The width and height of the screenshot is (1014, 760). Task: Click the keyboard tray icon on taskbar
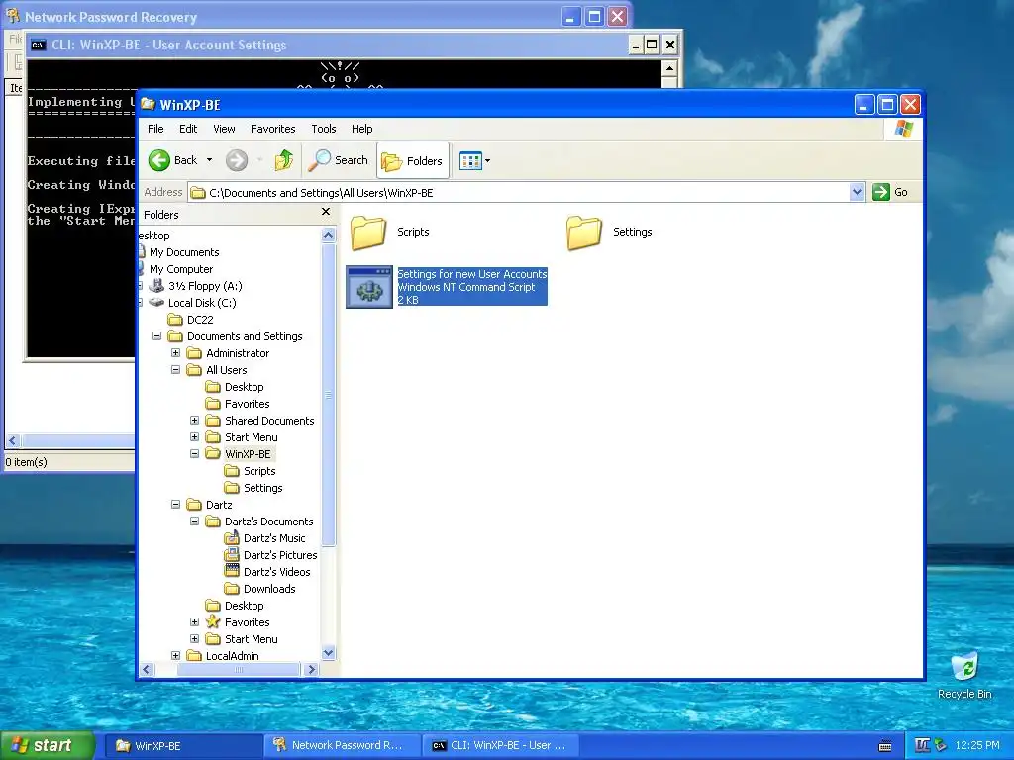[x=885, y=746]
